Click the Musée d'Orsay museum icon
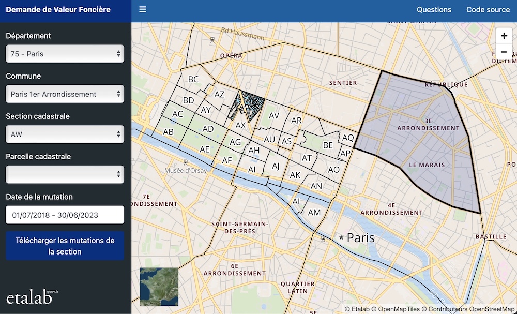 click(186, 161)
